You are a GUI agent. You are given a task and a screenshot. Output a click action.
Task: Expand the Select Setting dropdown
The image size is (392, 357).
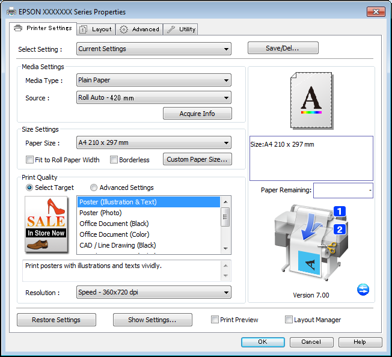(154, 49)
